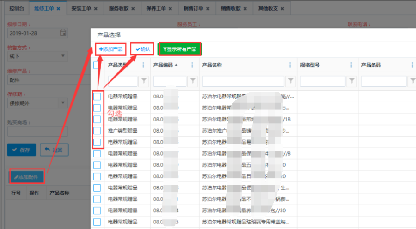Open the 产品类型 column menu dots

(143, 65)
